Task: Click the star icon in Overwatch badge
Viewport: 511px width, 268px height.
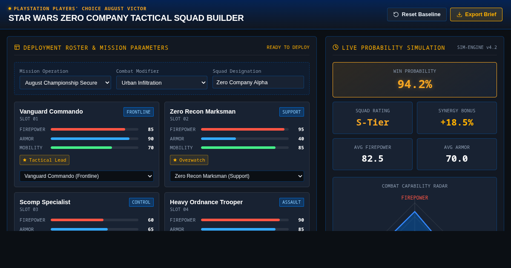Action: (x=175, y=160)
